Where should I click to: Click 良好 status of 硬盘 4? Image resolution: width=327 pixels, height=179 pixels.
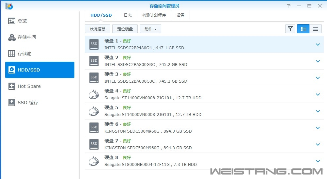127,91
